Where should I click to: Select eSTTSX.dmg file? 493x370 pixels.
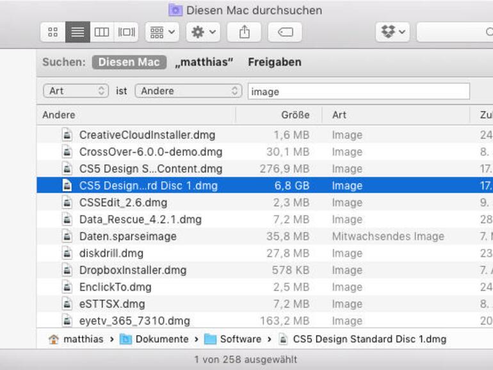click(x=112, y=304)
